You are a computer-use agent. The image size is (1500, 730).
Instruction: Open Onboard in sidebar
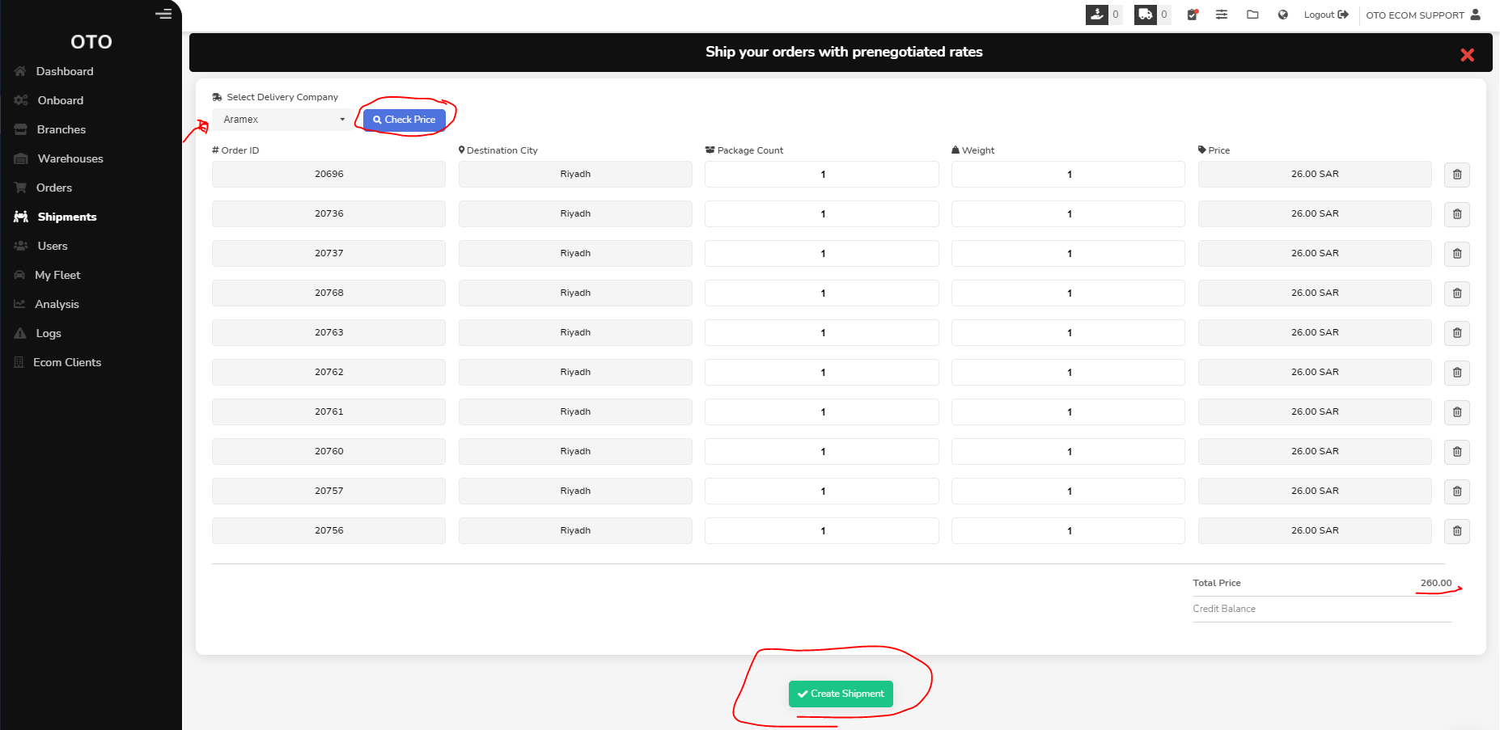61,100
